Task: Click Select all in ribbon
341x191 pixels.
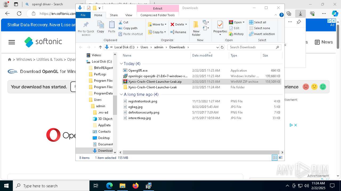Action: click(258, 22)
